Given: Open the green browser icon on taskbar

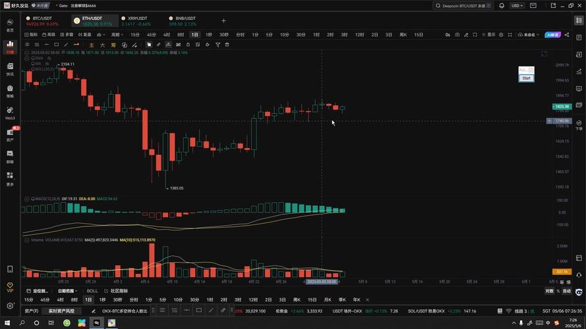Looking at the screenshot, I should (67, 322).
